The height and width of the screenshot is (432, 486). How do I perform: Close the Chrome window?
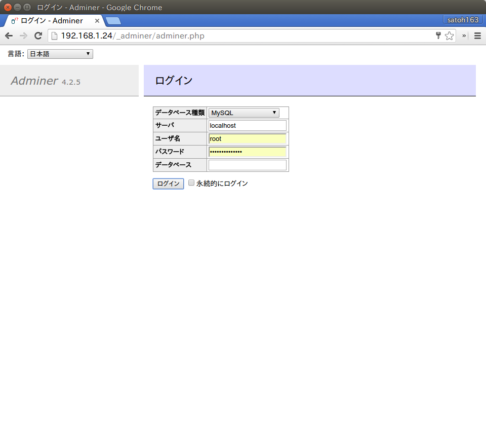pyautogui.click(x=8, y=7)
